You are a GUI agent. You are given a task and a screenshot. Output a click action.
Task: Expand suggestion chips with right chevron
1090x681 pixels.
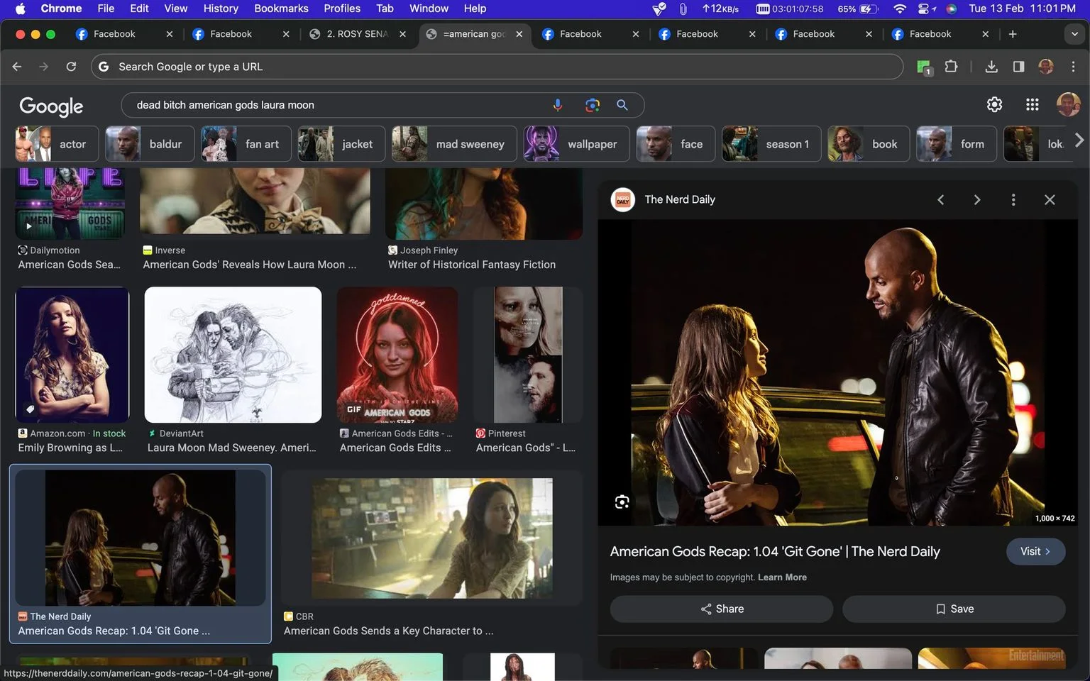[x=1079, y=140]
